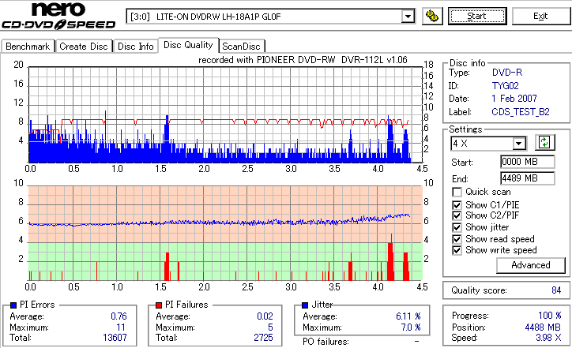Image resolution: width=572 pixels, height=348 pixels.
Task: Disable Show read speed checkbox
Action: (457, 239)
